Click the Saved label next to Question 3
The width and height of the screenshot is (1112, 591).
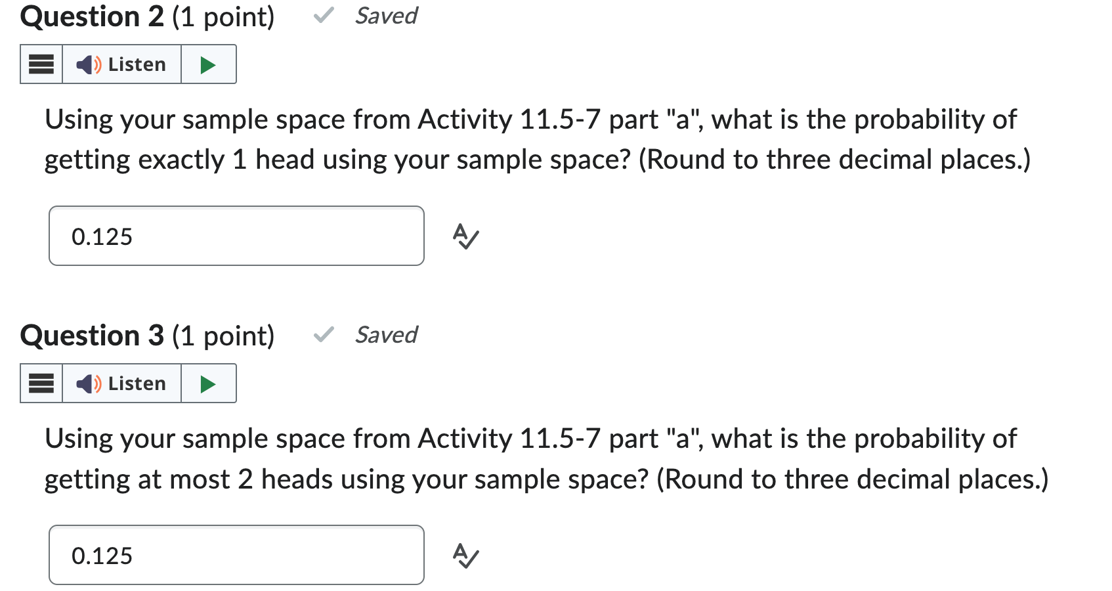tap(386, 335)
